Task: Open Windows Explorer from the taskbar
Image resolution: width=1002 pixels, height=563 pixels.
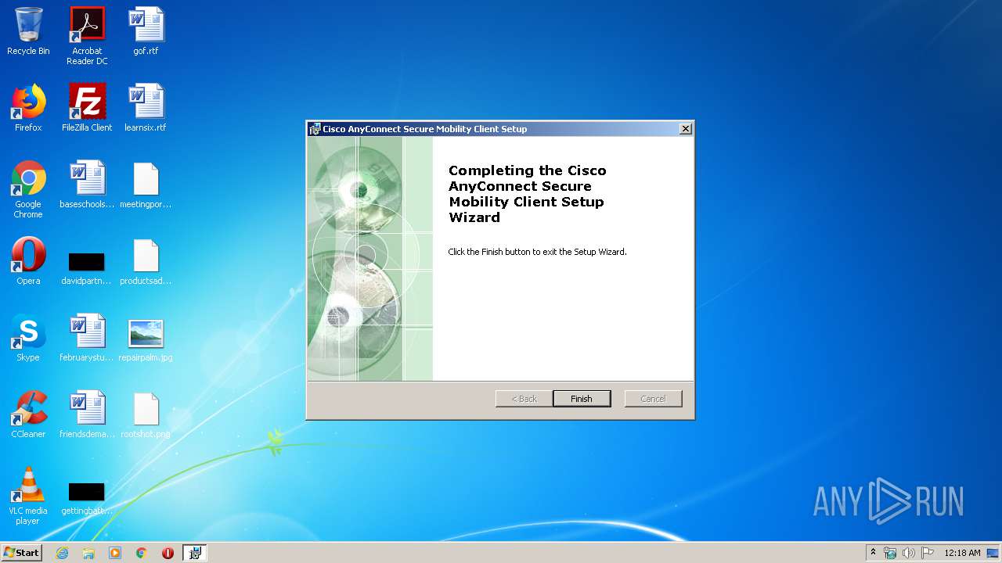Action: (x=88, y=553)
